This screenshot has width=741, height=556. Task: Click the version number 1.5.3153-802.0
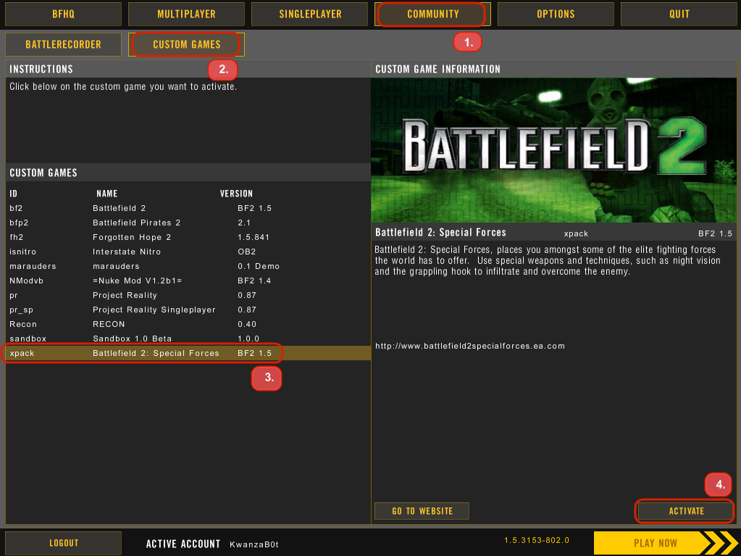537,540
